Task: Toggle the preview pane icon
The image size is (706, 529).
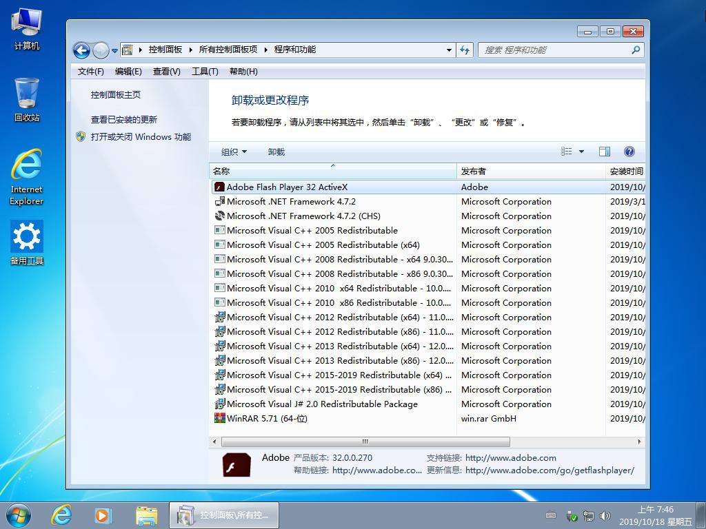Action: coord(604,152)
